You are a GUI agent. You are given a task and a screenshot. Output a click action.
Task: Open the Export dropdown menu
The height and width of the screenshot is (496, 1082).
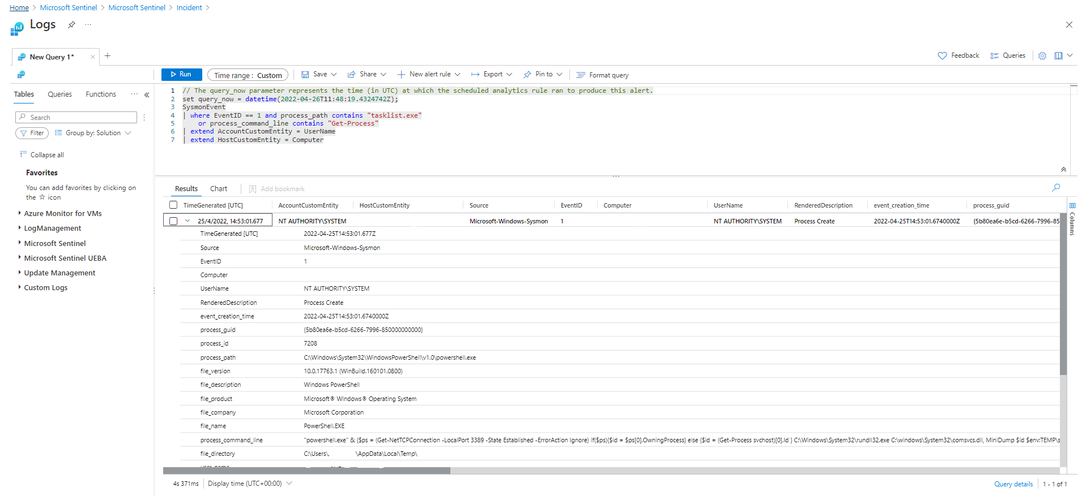pos(492,75)
